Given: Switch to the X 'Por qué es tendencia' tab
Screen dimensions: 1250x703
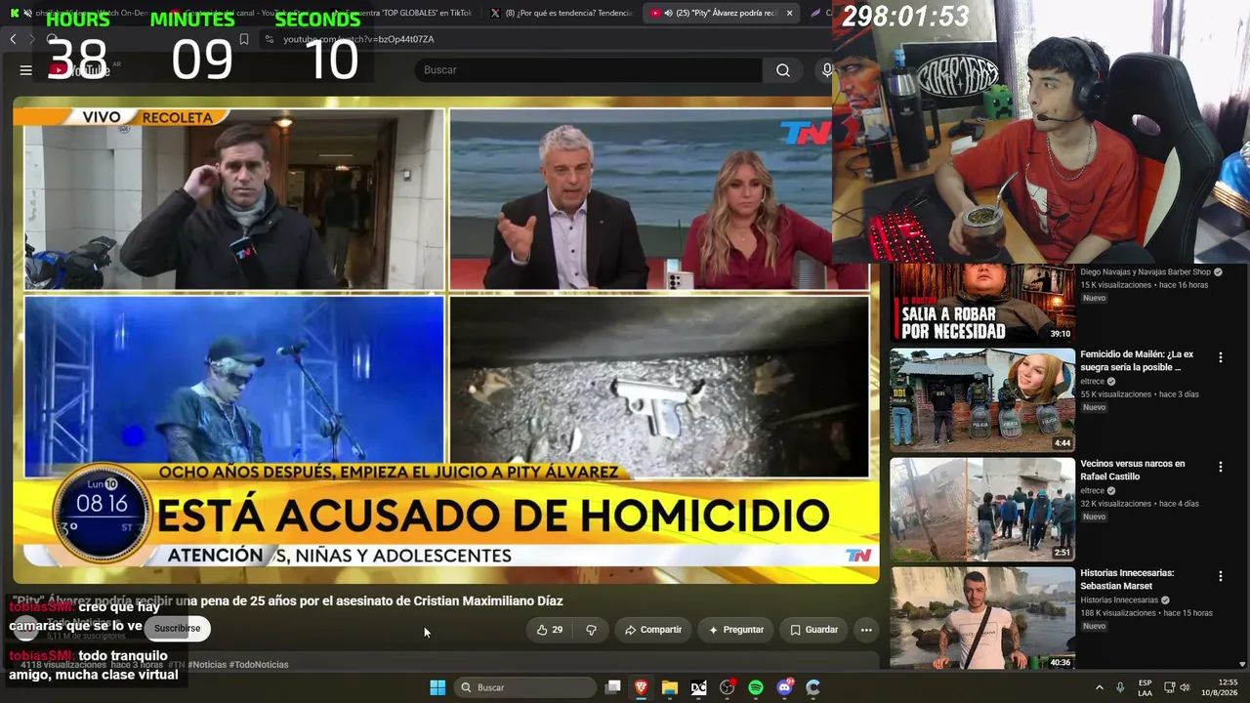Looking at the screenshot, I should tap(562, 13).
